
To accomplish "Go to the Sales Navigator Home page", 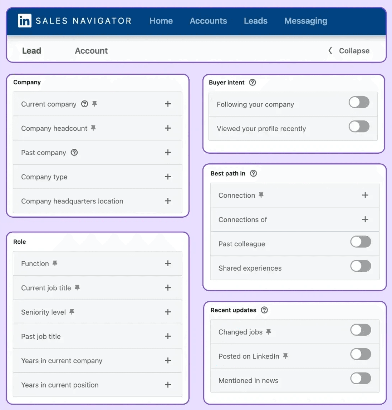I will [x=161, y=21].
